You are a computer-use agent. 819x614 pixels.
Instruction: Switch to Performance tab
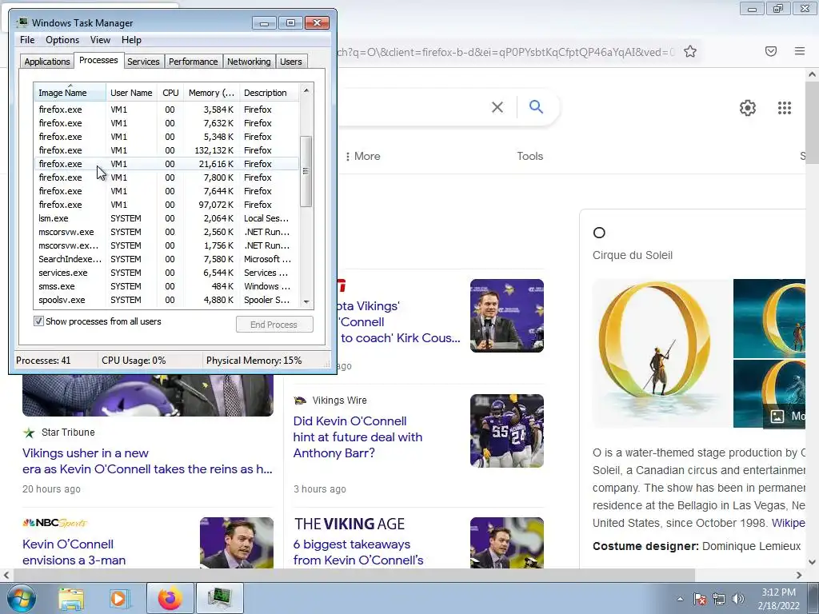coord(193,62)
